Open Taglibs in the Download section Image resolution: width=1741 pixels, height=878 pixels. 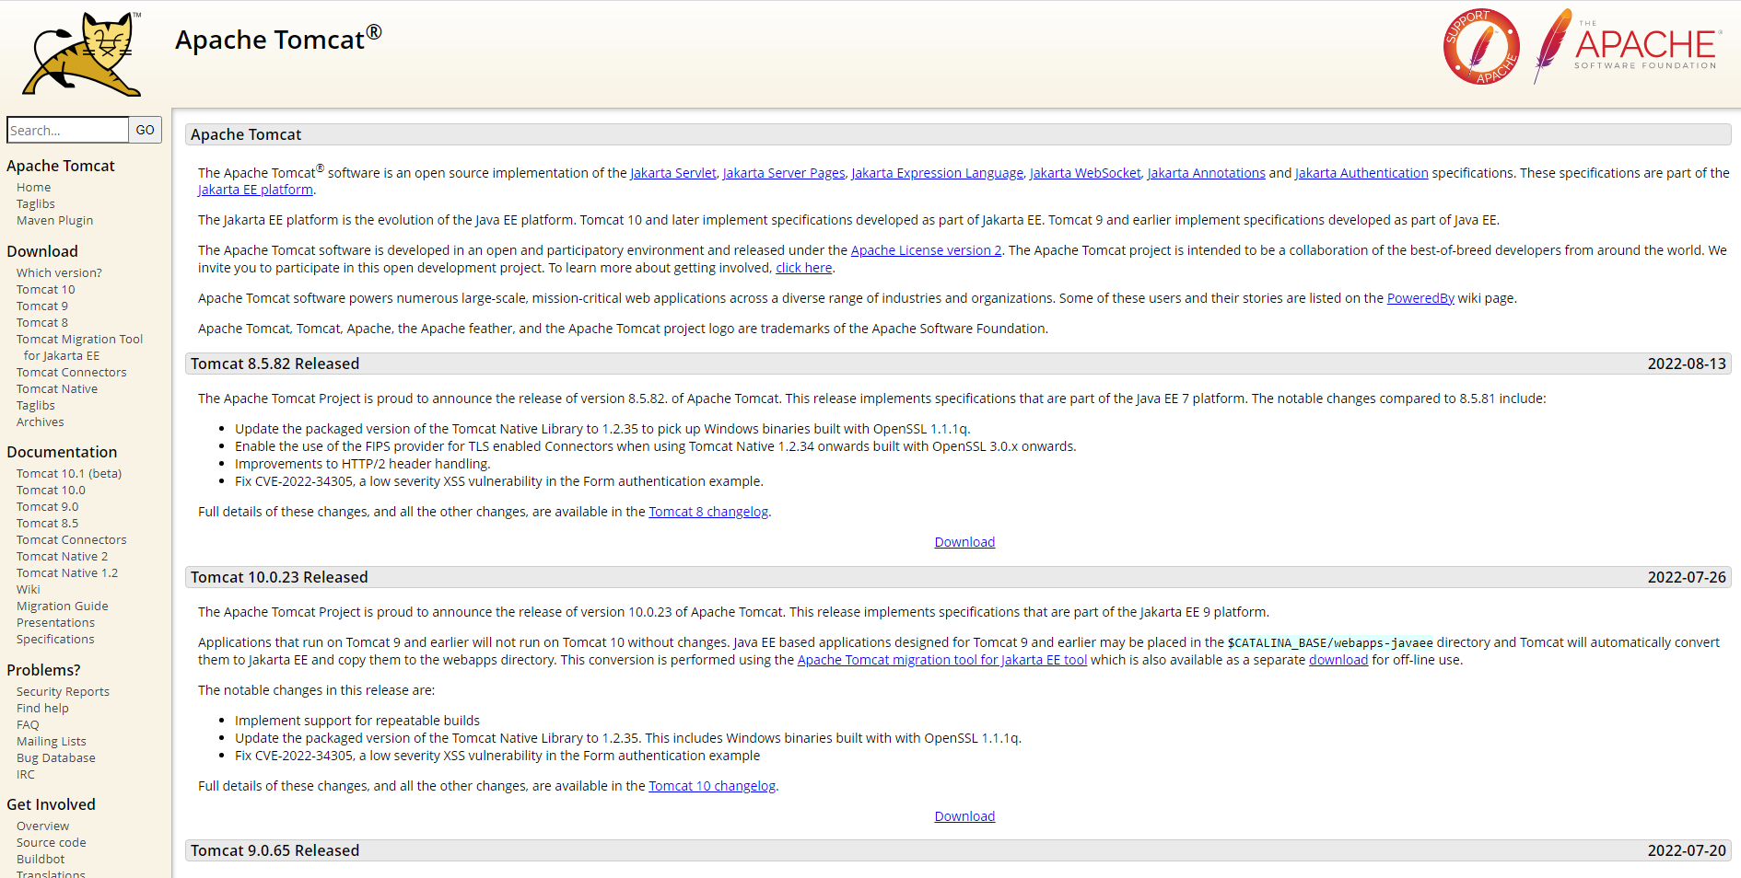point(36,405)
